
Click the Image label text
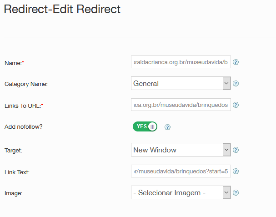point(13,193)
